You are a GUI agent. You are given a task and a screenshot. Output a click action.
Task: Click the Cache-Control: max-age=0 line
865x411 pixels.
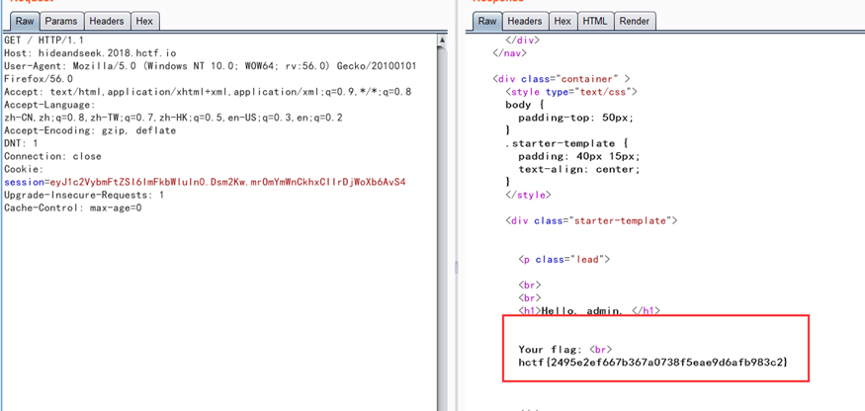(73, 207)
